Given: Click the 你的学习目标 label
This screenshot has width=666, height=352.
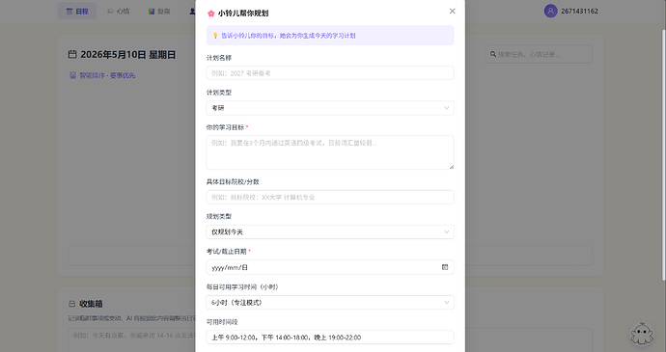Looking at the screenshot, I should pos(225,127).
